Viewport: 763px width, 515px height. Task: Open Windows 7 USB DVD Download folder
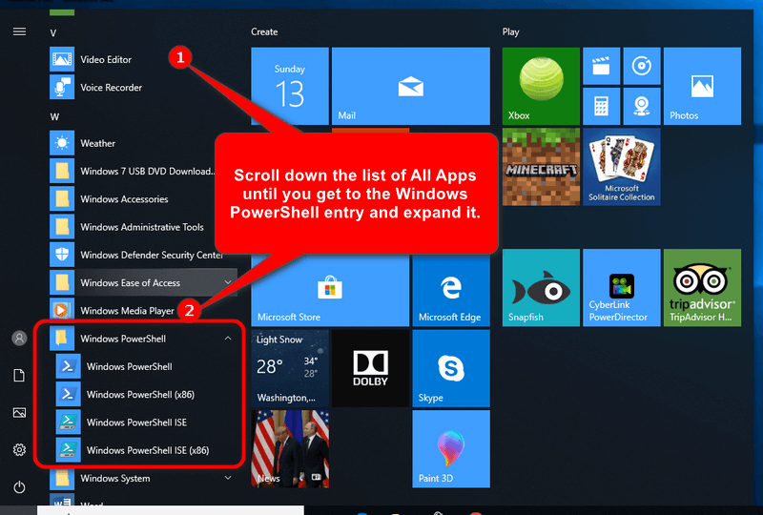click(x=132, y=172)
